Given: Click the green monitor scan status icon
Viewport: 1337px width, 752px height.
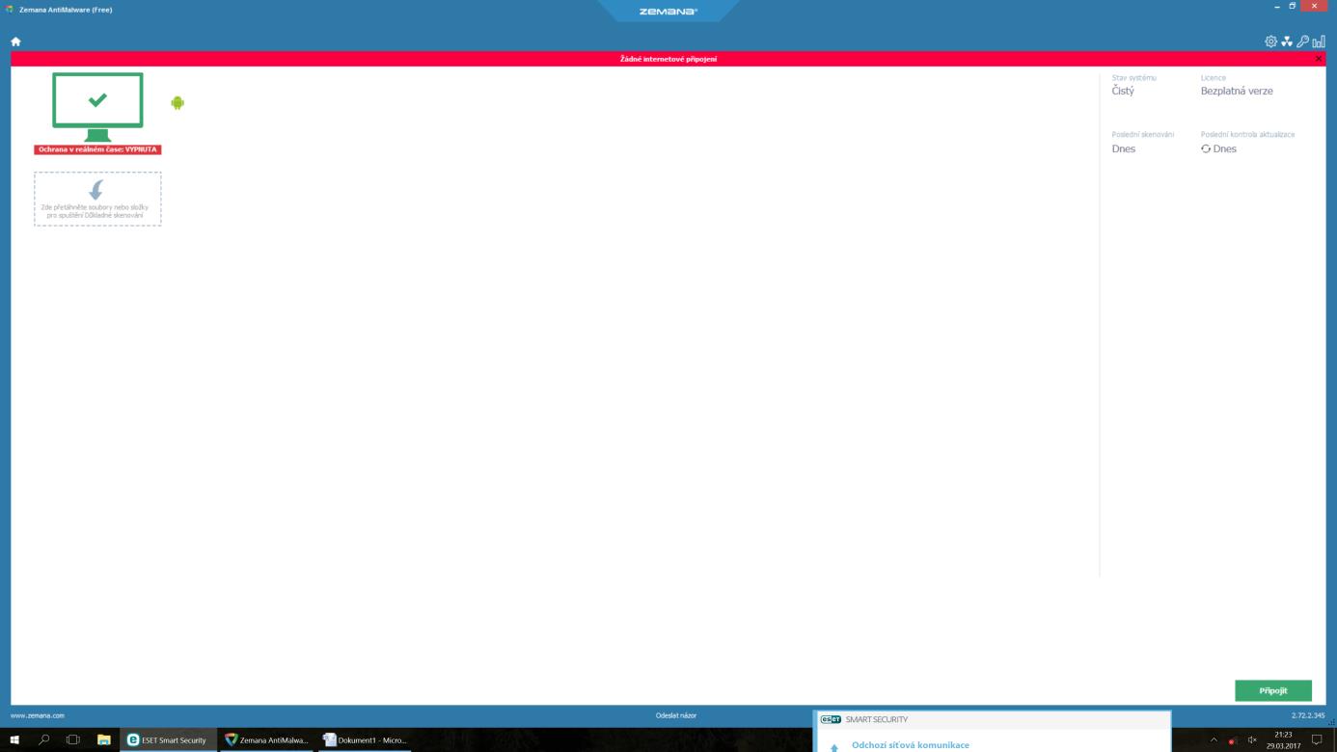Looking at the screenshot, I should click(97, 106).
